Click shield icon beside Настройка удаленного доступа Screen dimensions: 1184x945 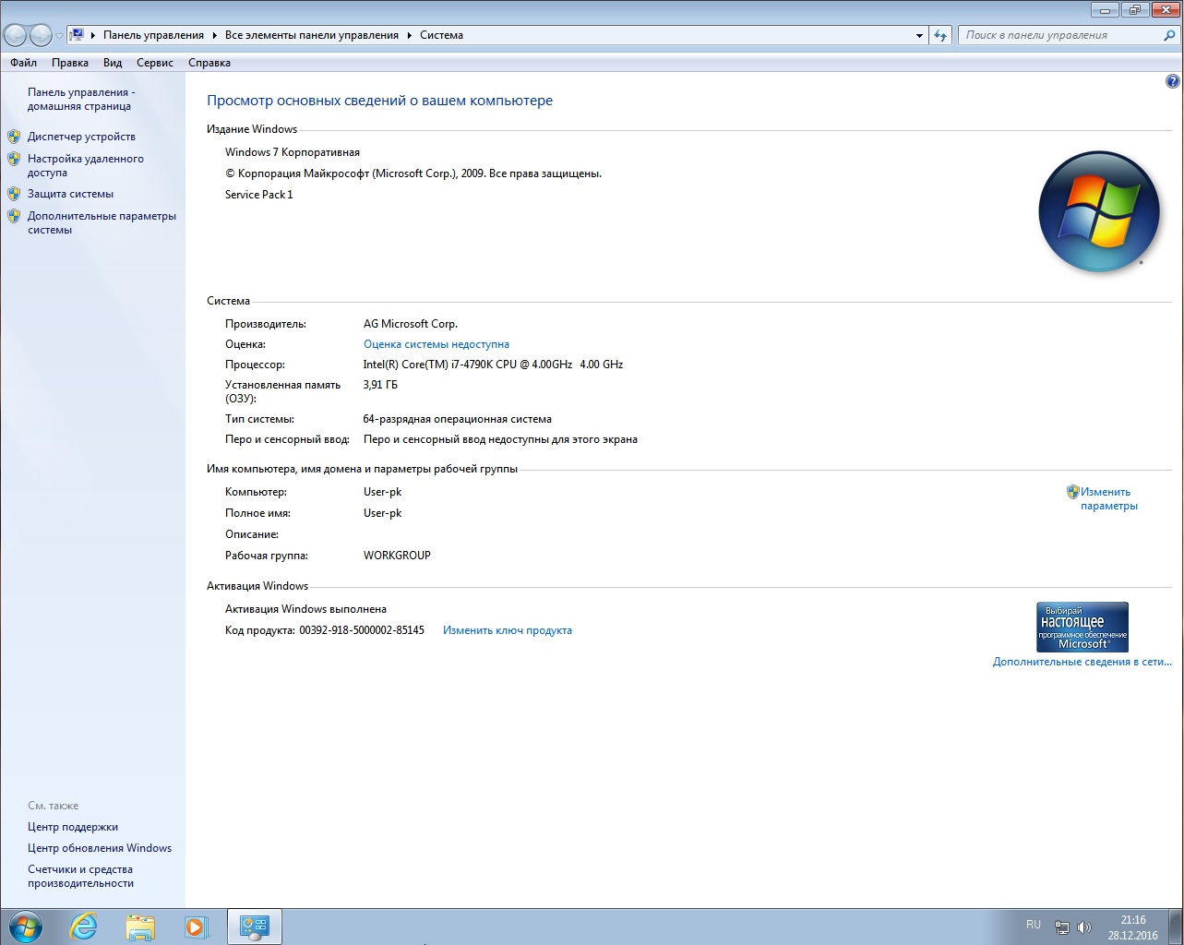[14, 159]
